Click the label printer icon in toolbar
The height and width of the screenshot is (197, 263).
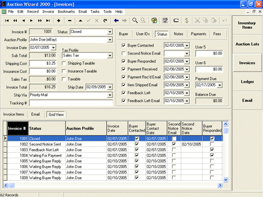(x=176, y=21)
